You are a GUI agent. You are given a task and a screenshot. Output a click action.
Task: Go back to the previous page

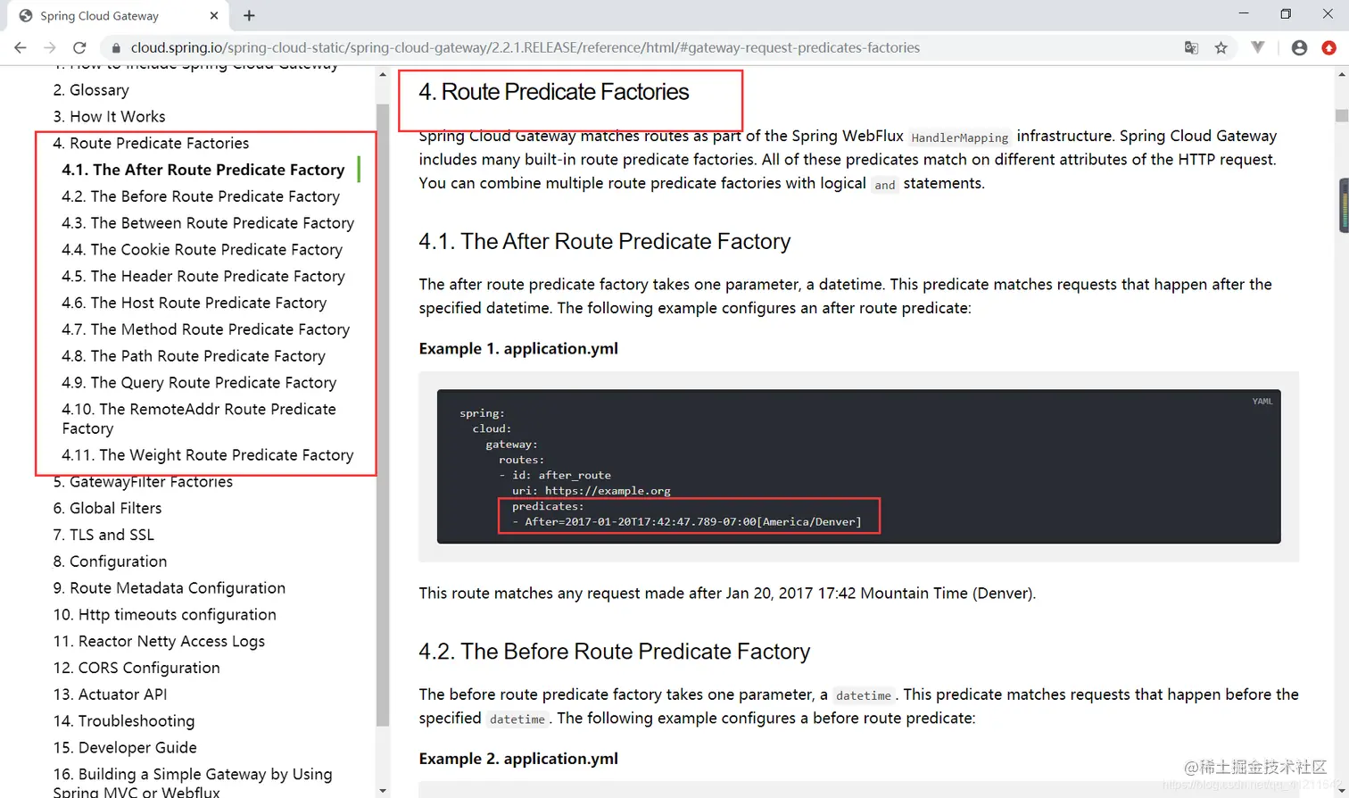pyautogui.click(x=21, y=47)
